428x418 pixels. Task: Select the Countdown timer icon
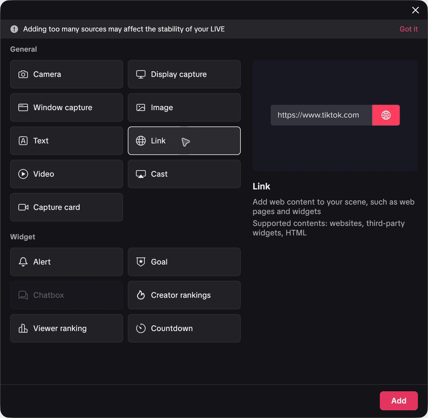[x=141, y=328]
